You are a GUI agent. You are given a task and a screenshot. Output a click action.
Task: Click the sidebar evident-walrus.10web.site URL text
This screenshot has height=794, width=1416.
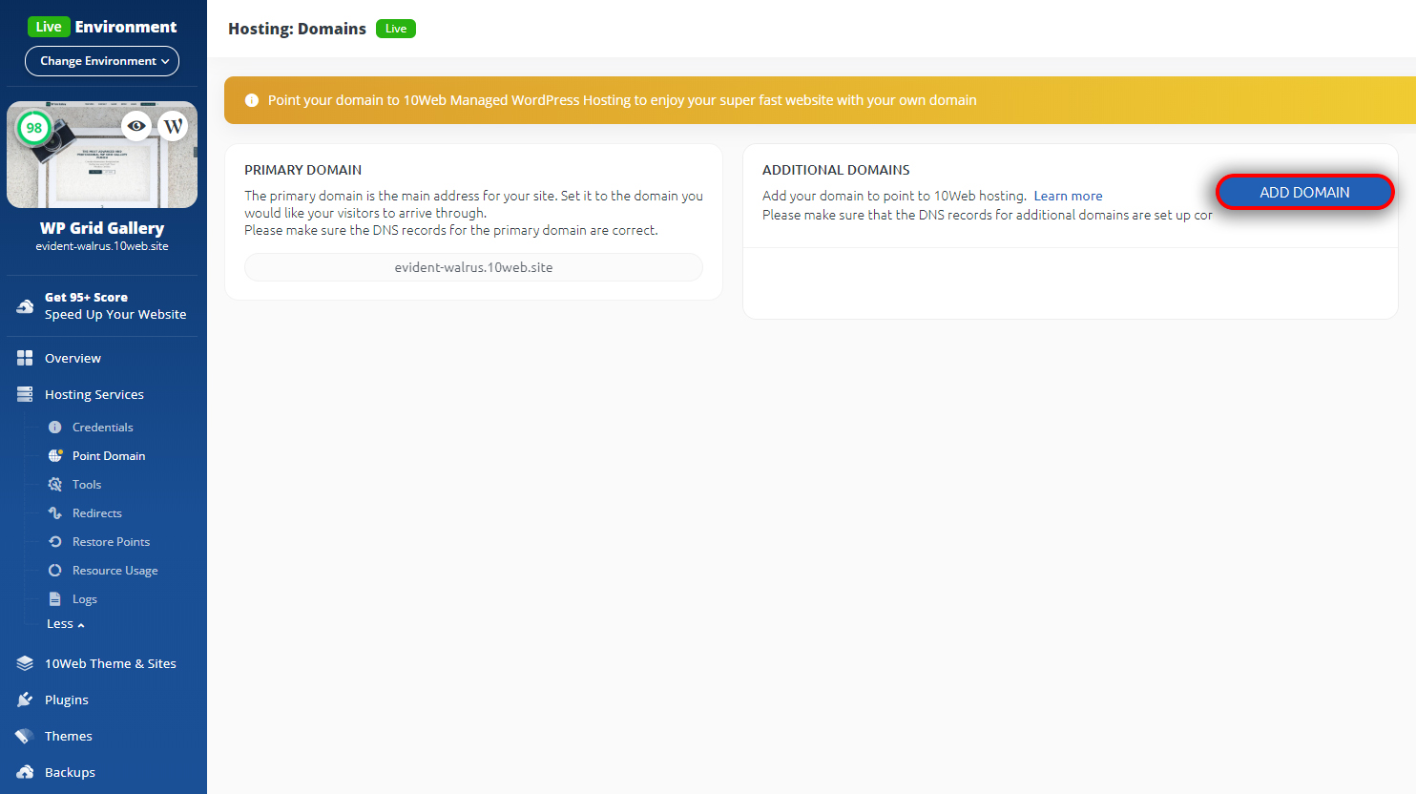102,246
